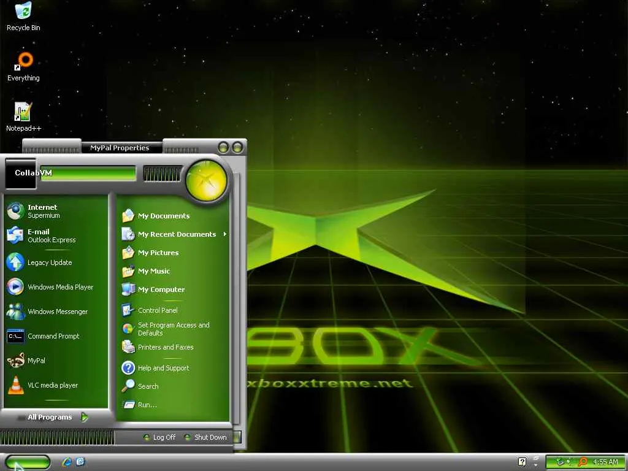
Task: Open the Recycle Bin desktop icon
Action: pyautogui.click(x=23, y=17)
